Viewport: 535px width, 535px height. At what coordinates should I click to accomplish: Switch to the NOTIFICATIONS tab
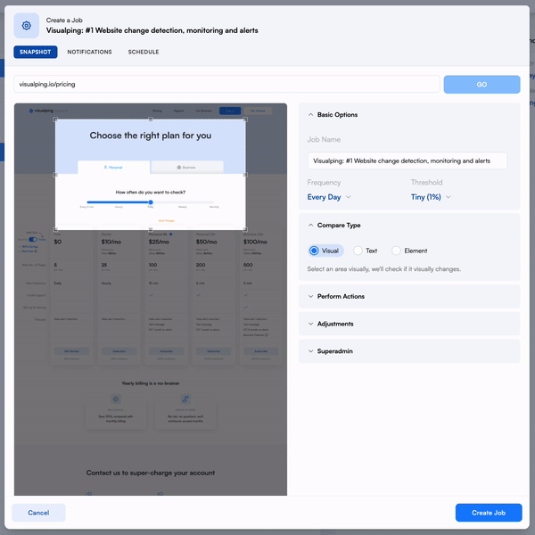[89, 52]
